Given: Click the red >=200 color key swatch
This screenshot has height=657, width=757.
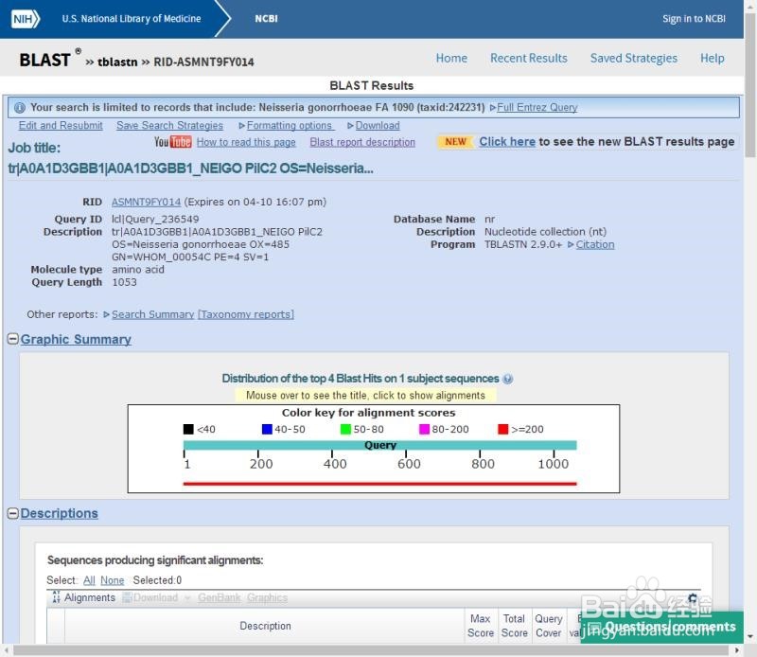Looking at the screenshot, I should [x=502, y=429].
